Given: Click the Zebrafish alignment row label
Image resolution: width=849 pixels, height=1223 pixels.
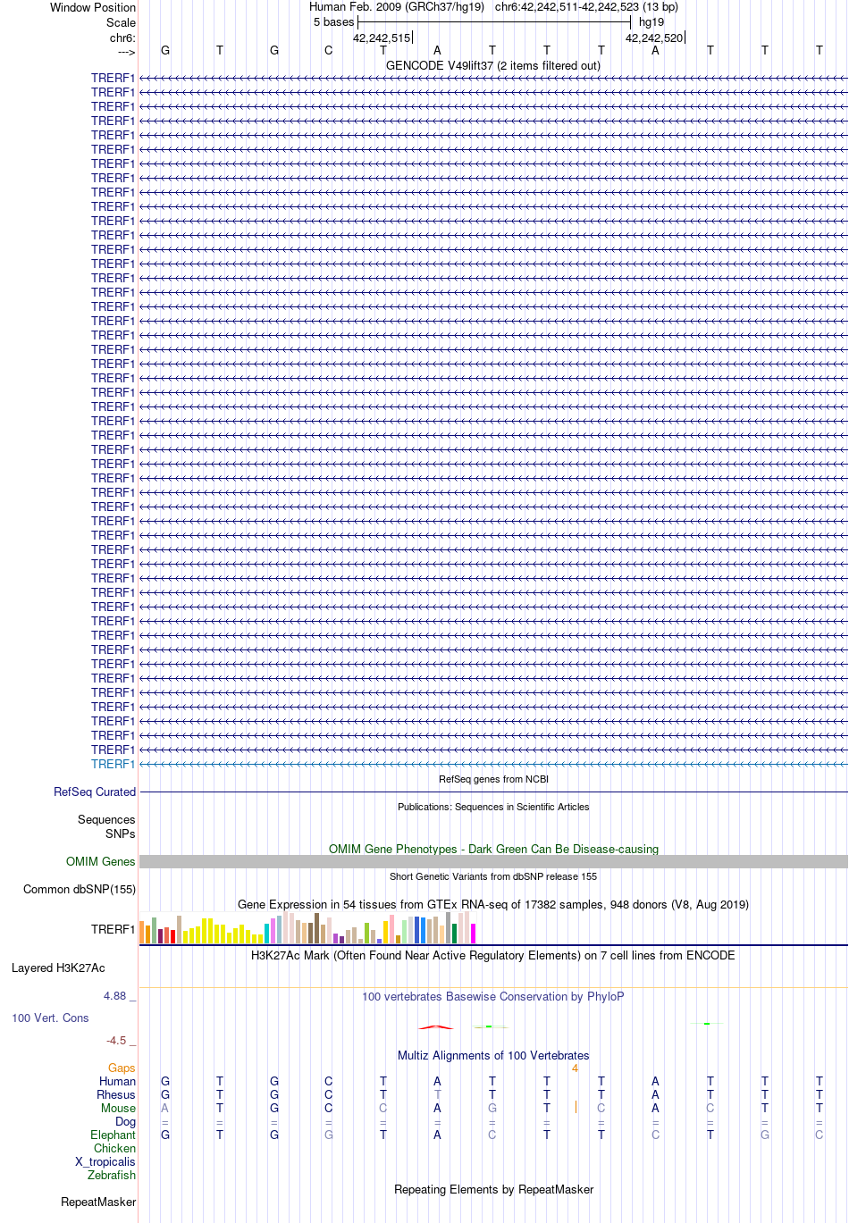Looking at the screenshot, I should [x=112, y=1175].
